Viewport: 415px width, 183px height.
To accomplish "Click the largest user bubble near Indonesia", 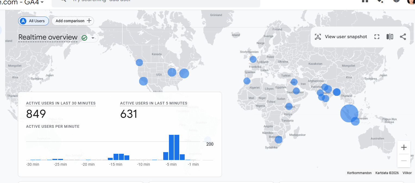I will coord(349,113).
